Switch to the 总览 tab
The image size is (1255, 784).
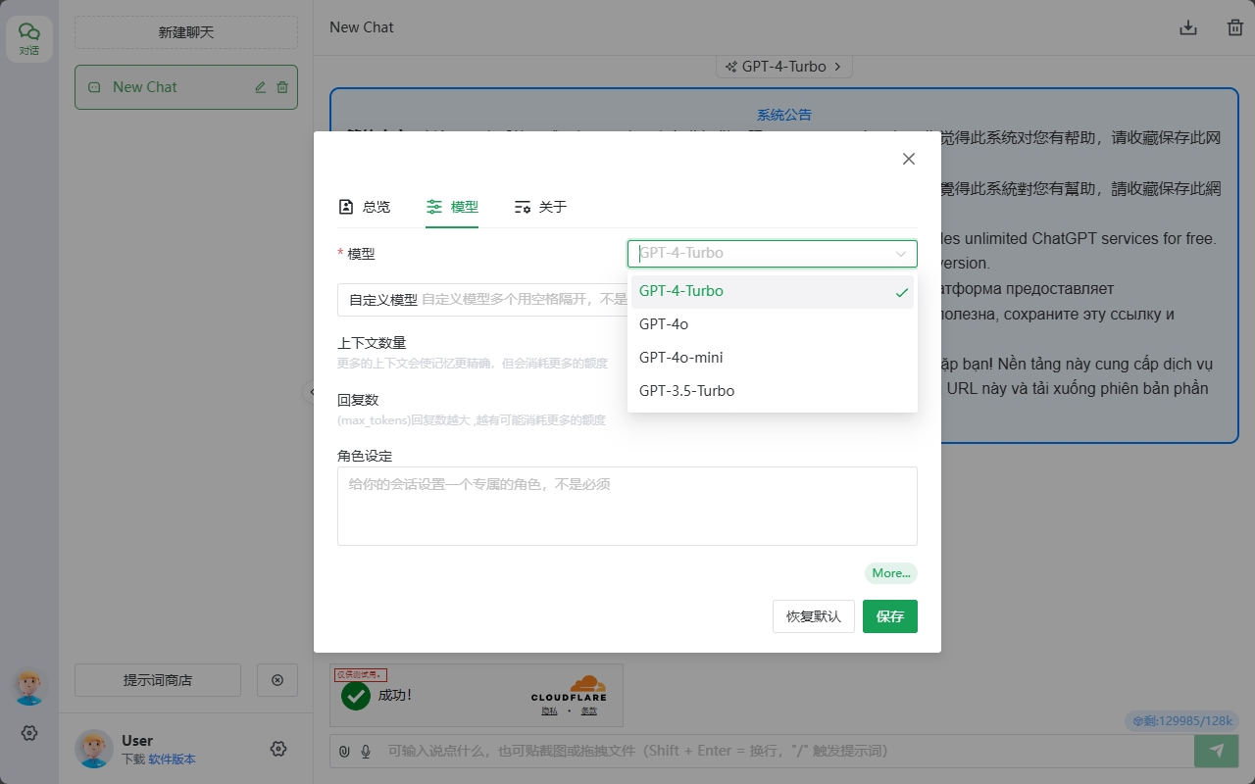(364, 207)
